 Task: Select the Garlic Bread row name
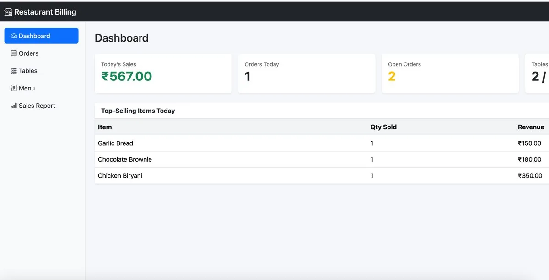tap(115, 143)
